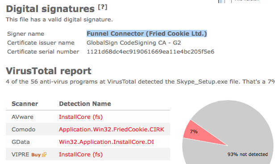The height and width of the screenshot is (164, 275).
Task: Click the 93% not detected chart label
Action: (248, 154)
